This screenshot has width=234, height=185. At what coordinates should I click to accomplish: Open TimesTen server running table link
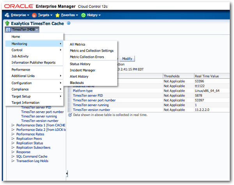pos(91,105)
